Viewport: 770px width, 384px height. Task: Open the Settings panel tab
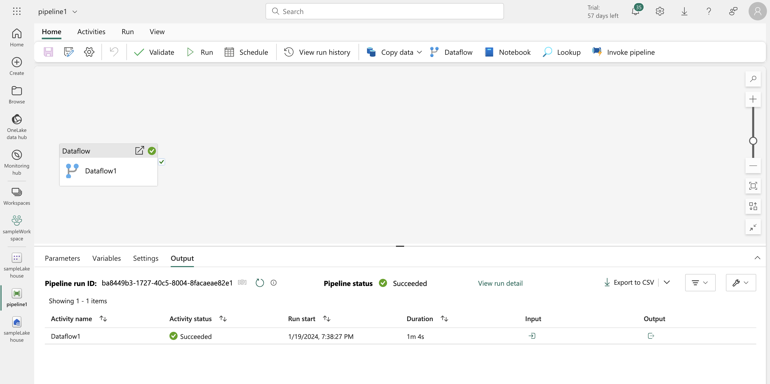(x=145, y=258)
